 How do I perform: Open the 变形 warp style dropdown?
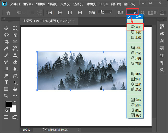[x=132, y=12]
